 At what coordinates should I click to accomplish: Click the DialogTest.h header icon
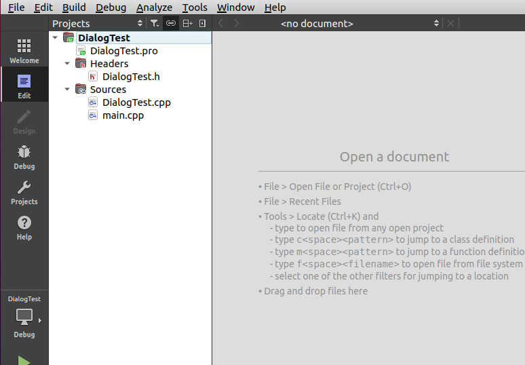(93, 77)
